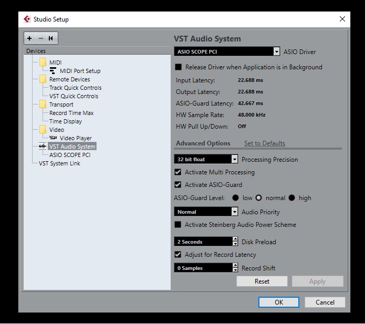The height and width of the screenshot is (324, 365).
Task: Set ASIO-Guard Level to high
Action: click(x=291, y=198)
